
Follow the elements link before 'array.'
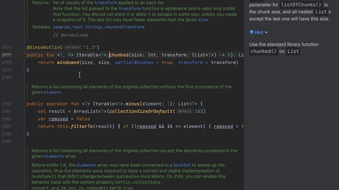tap(54, 156)
